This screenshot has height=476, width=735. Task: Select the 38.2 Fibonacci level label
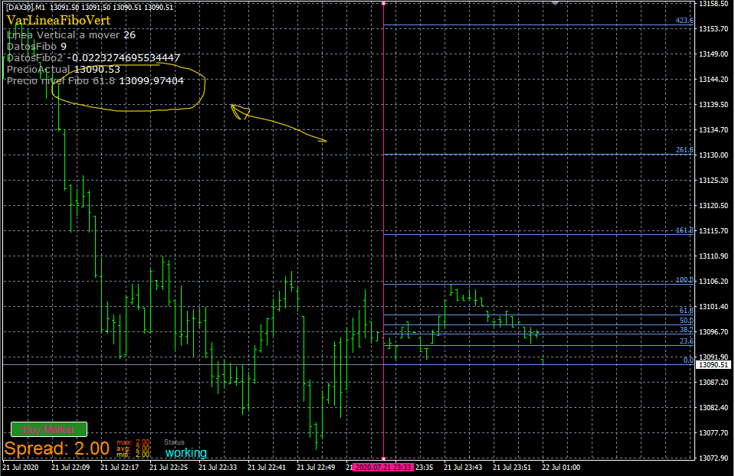(686, 330)
